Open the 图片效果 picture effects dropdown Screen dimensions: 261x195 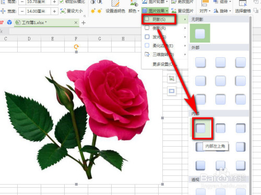[155, 11]
